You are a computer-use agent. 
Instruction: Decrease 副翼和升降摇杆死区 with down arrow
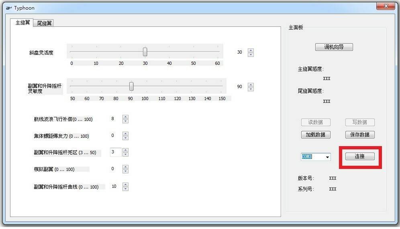point(125,155)
